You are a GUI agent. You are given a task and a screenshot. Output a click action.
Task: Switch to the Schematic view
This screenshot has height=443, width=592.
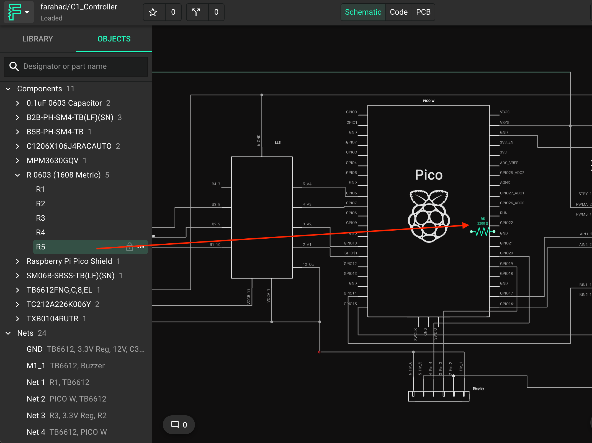click(363, 12)
